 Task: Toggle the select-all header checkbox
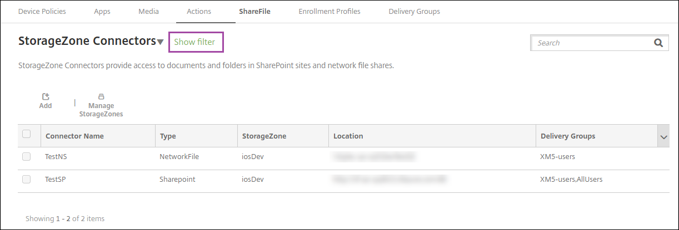point(27,134)
